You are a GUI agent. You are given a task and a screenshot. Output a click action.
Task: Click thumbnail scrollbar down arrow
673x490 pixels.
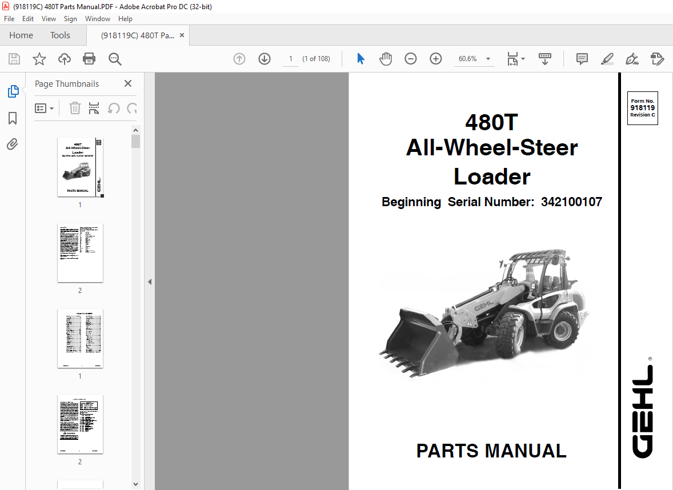[x=135, y=484]
